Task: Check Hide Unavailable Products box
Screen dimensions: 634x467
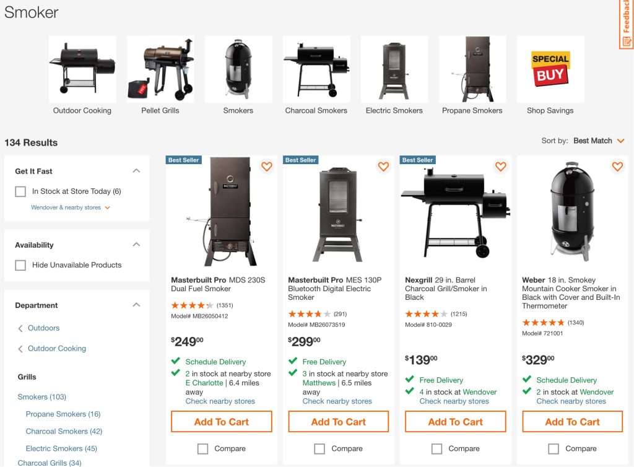Action: 20,265
